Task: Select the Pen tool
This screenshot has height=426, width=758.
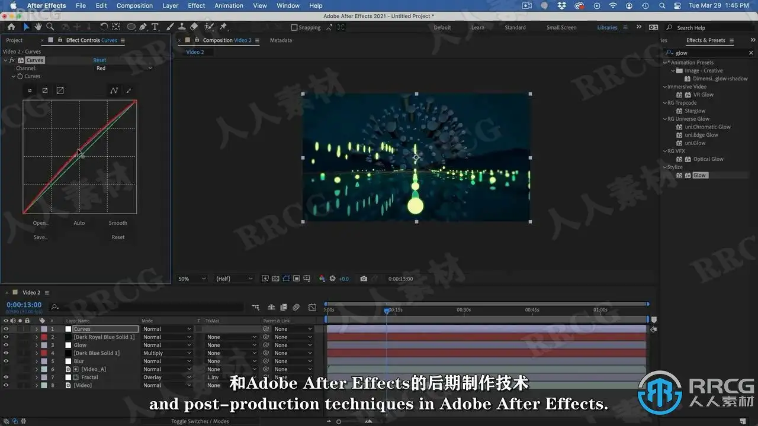Action: [143, 27]
